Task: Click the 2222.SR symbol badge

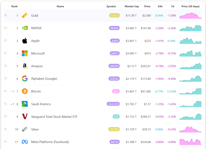Action: tap(113, 104)
